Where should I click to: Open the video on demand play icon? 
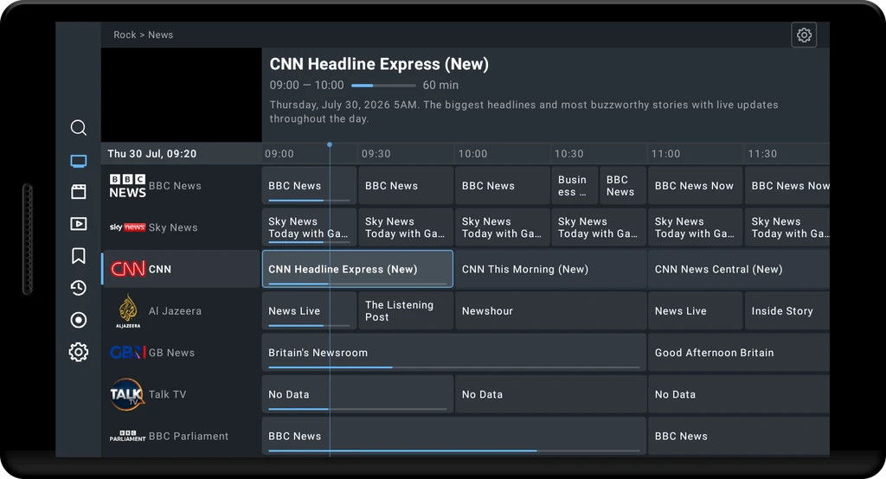(79, 224)
